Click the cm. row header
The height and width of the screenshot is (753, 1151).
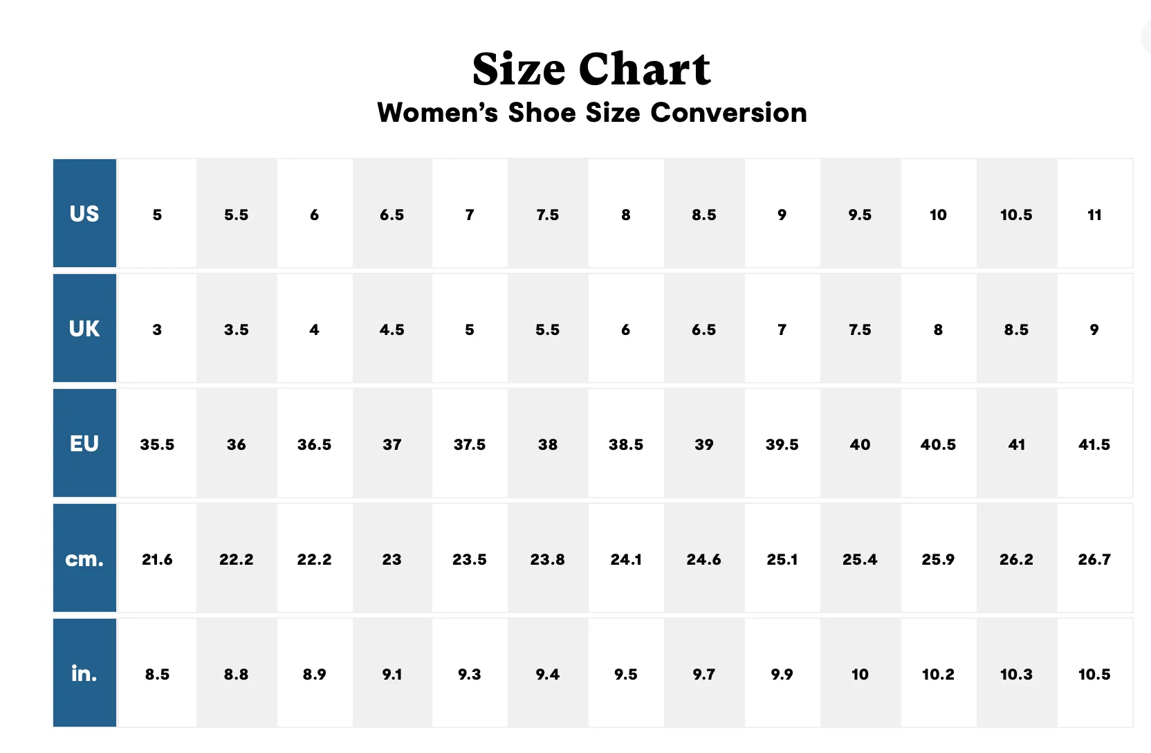84,558
